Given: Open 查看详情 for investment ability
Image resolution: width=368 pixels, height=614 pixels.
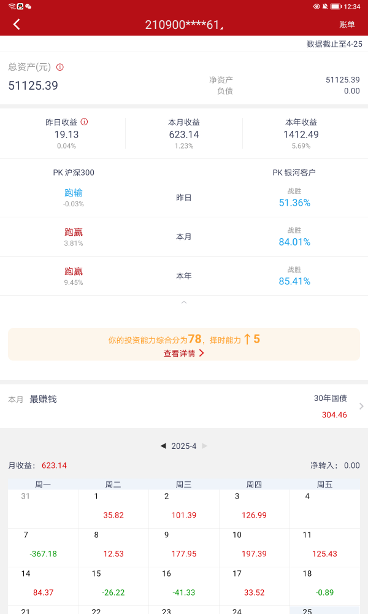Looking at the screenshot, I should 183,353.
